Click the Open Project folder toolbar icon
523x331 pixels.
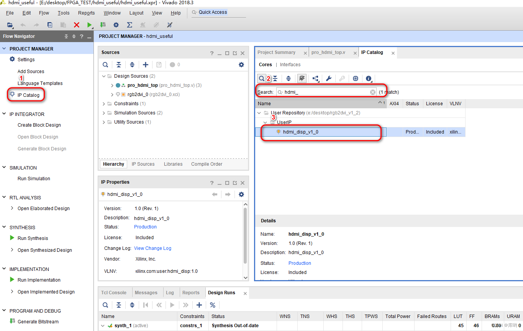point(10,25)
